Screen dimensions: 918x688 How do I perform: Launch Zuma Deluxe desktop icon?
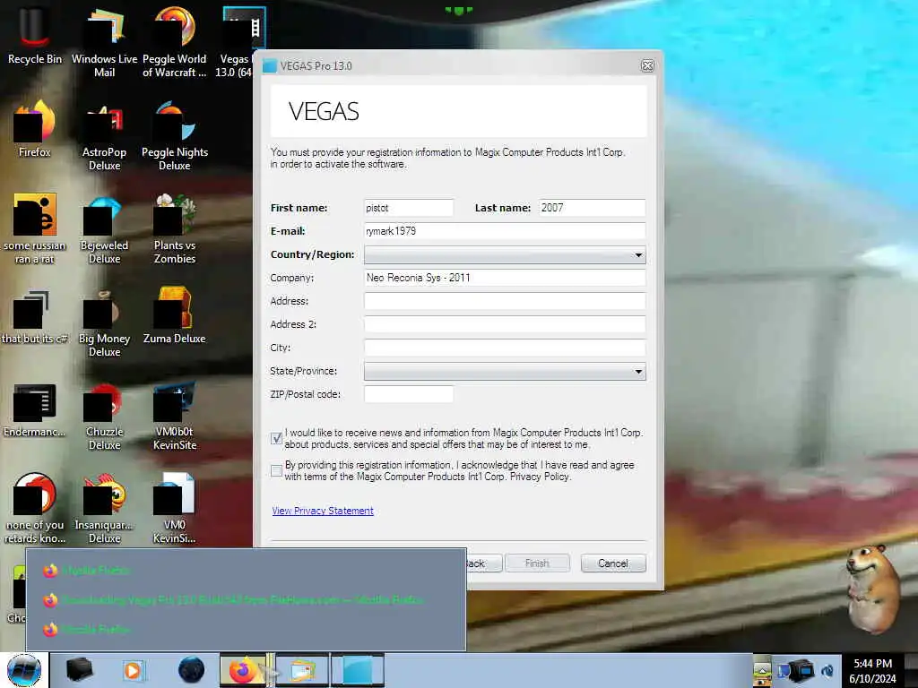(175, 316)
